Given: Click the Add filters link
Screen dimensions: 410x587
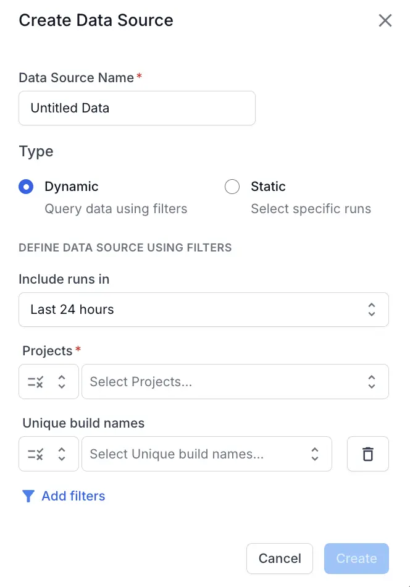Looking at the screenshot, I should [73, 496].
